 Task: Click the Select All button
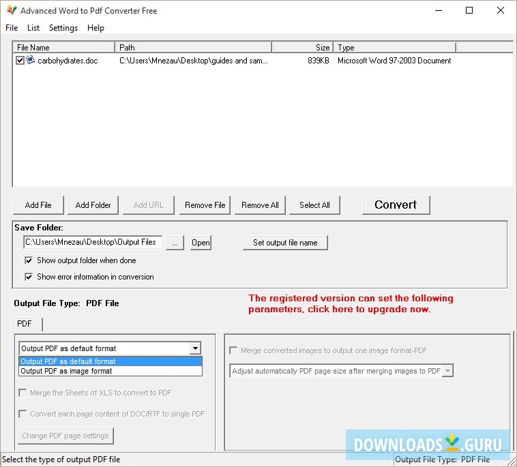(314, 205)
